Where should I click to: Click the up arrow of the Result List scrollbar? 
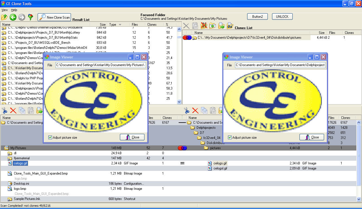[x=179, y=29]
